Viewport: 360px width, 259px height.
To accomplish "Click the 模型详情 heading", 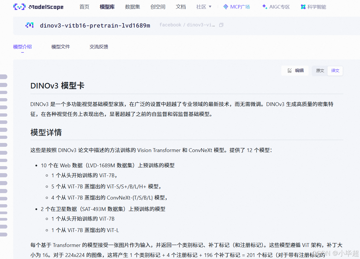I will (x=46, y=132).
